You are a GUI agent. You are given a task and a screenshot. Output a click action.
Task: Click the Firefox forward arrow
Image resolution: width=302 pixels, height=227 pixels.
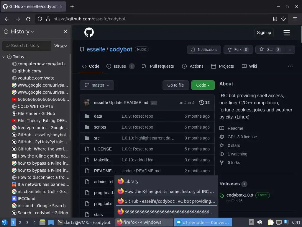click(18, 19)
